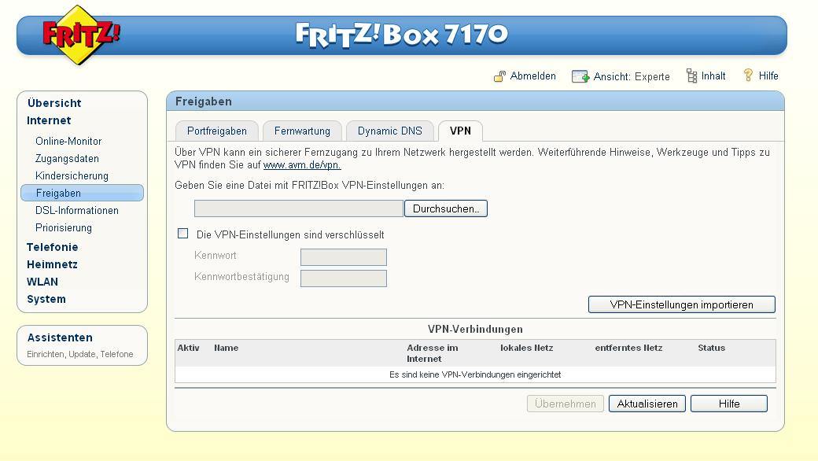This screenshot has height=461, width=818.
Task: Click Übernehmen button
Action: [565, 404]
